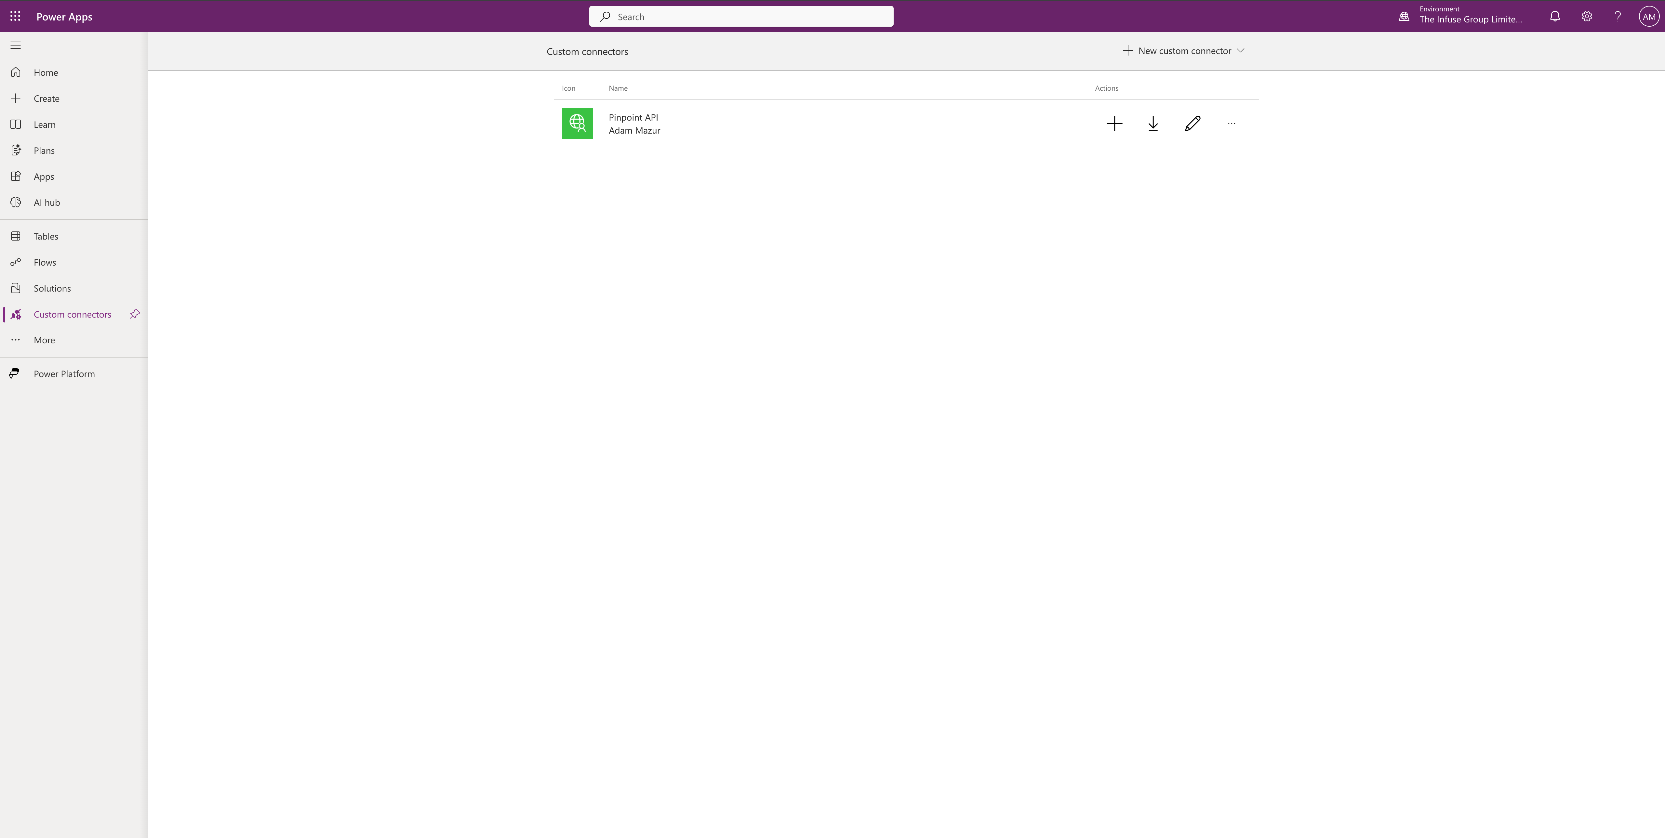
Task: Focus the Search box
Action: coord(741,17)
